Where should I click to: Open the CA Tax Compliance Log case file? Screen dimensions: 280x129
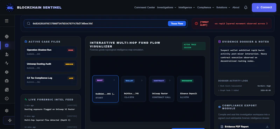51,80
